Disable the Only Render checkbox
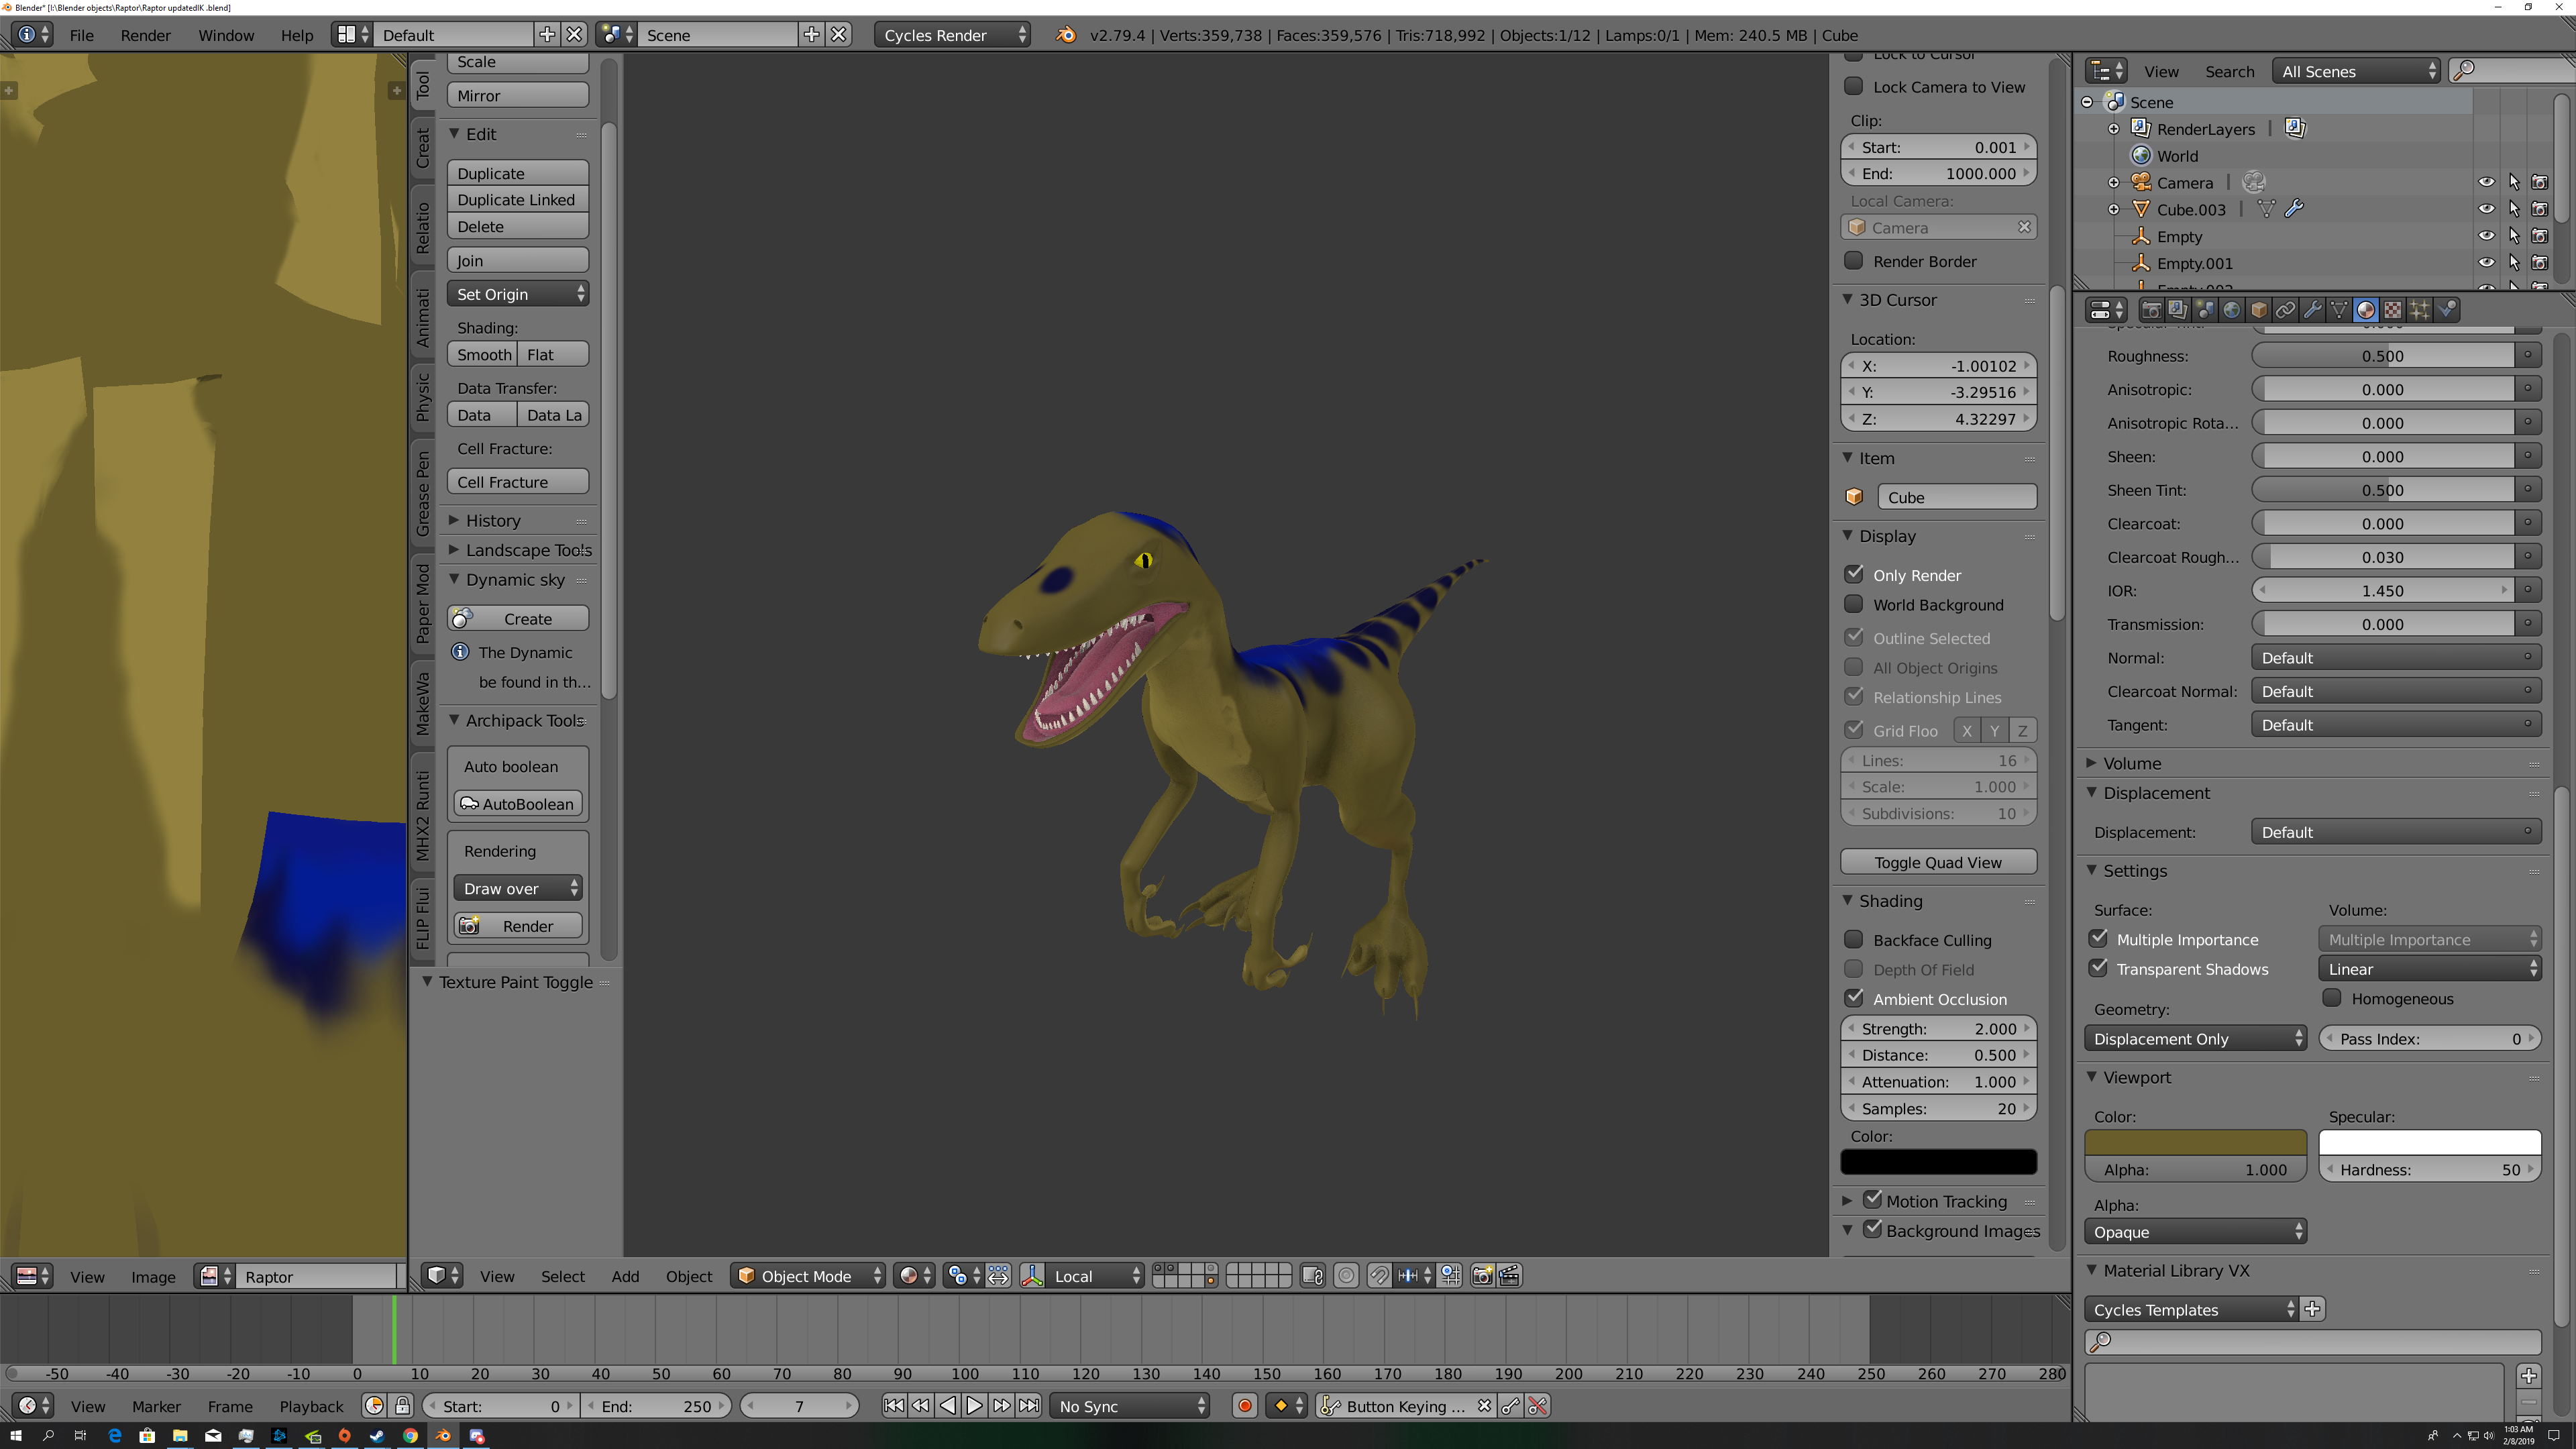 tap(1854, 574)
